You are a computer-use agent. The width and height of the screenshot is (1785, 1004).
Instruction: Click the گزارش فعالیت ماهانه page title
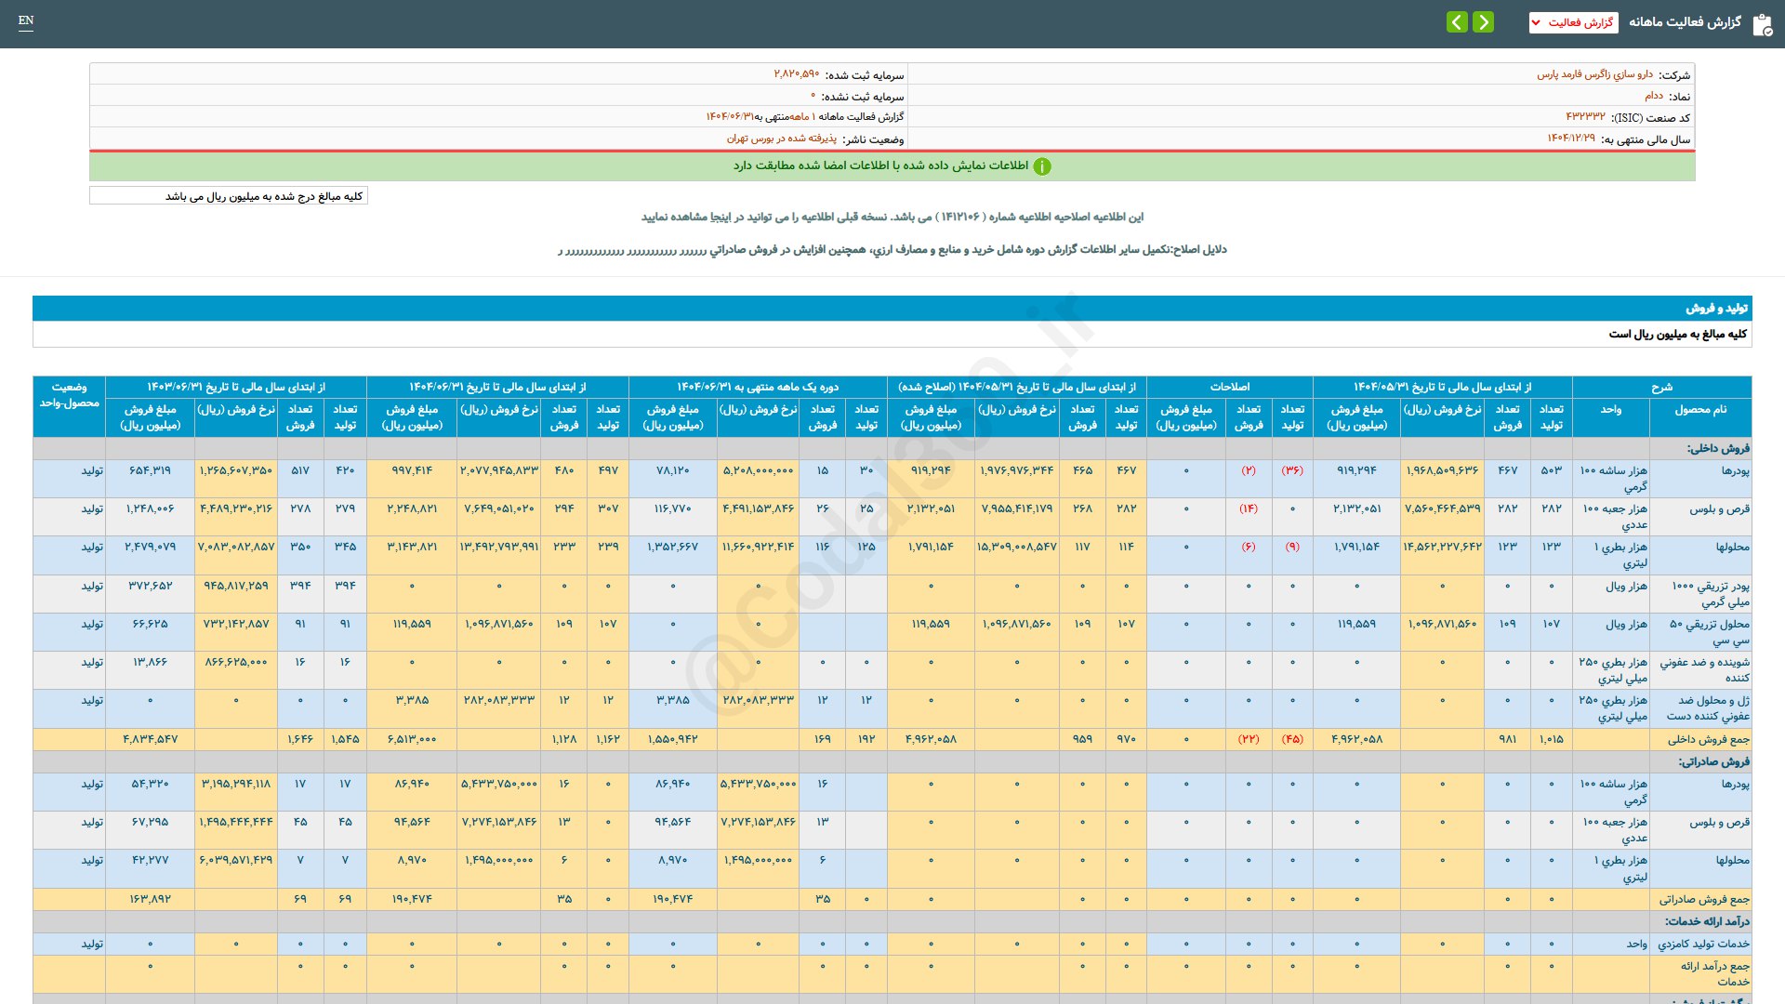1685,22
